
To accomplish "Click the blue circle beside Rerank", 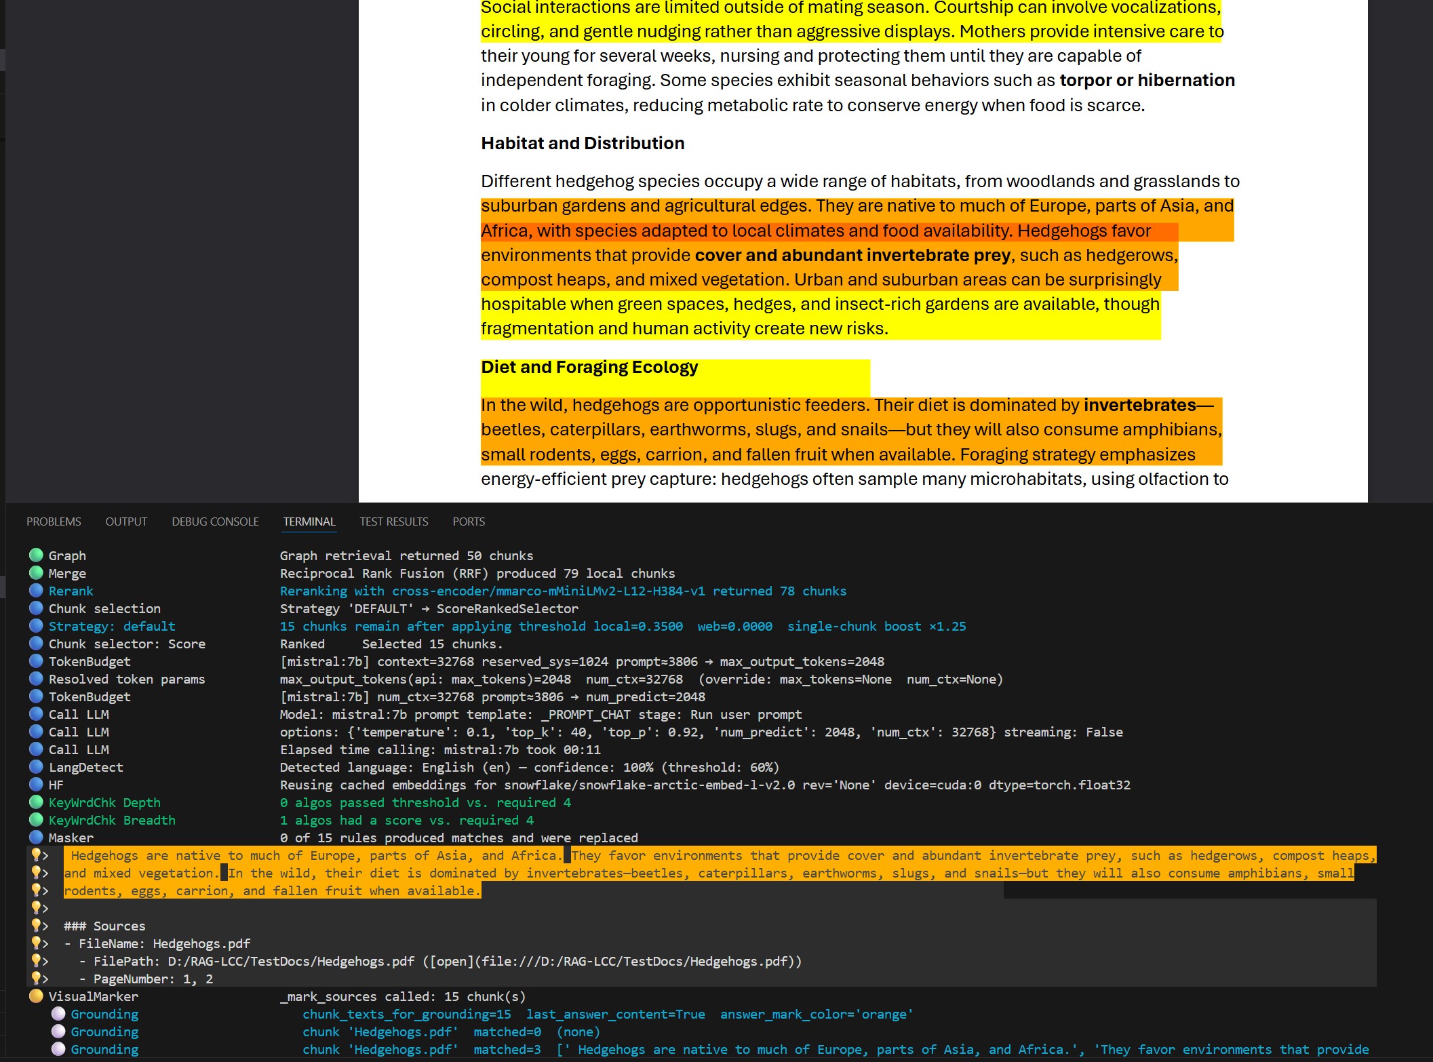I will coord(36,590).
